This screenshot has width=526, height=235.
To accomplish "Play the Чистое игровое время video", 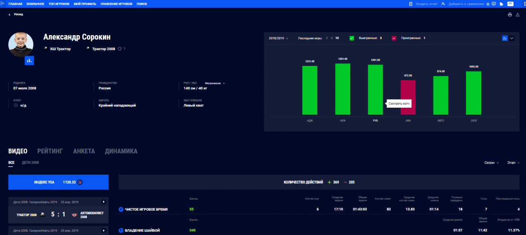I will [x=121, y=209].
